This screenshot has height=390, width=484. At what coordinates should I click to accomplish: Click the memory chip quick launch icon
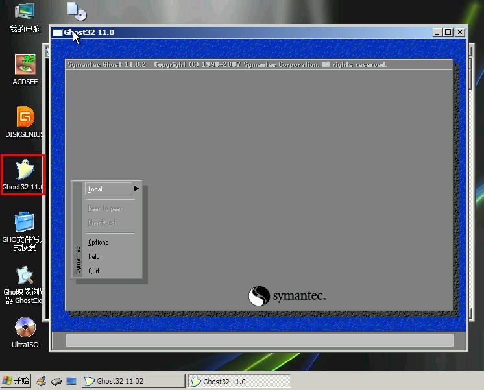pos(56,382)
